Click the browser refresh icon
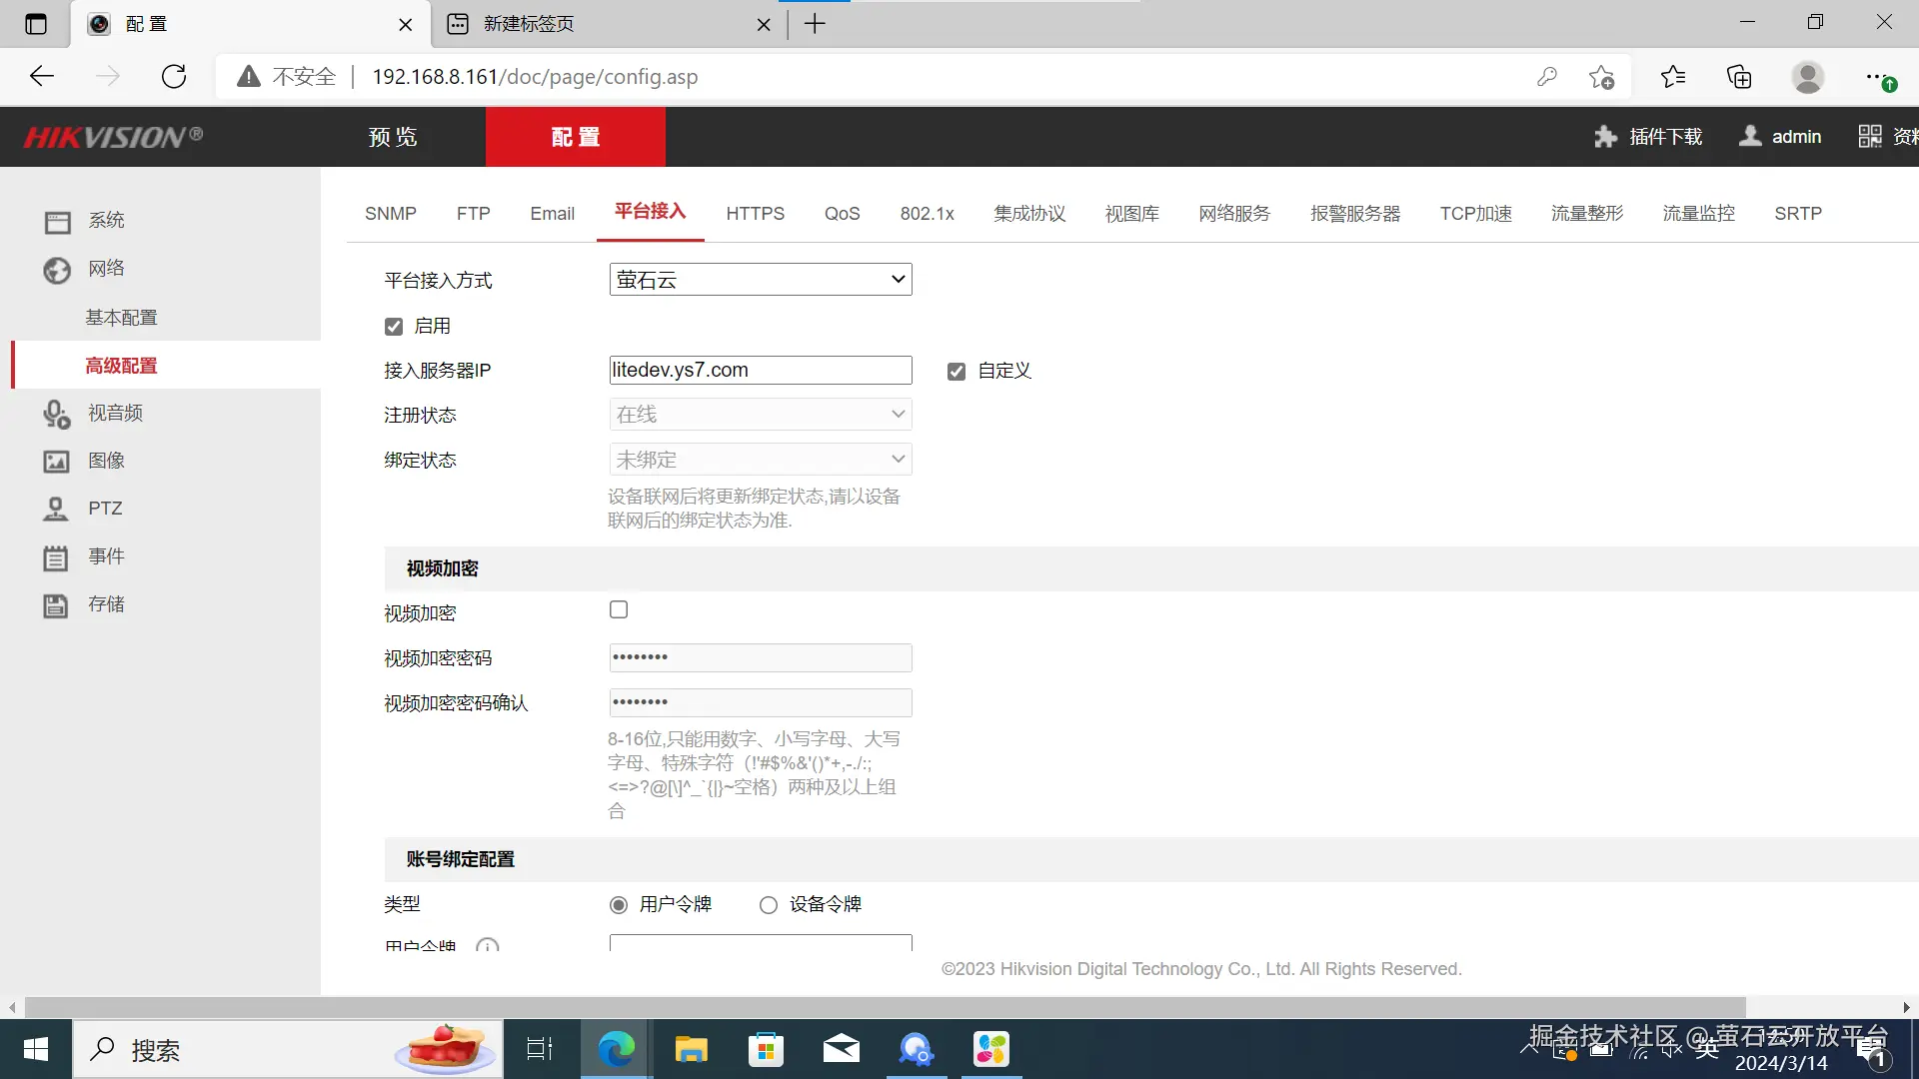The width and height of the screenshot is (1919, 1079). tap(174, 77)
